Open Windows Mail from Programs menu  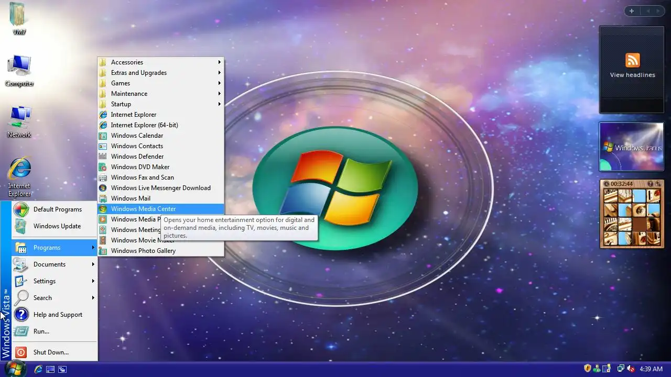(x=160, y=198)
